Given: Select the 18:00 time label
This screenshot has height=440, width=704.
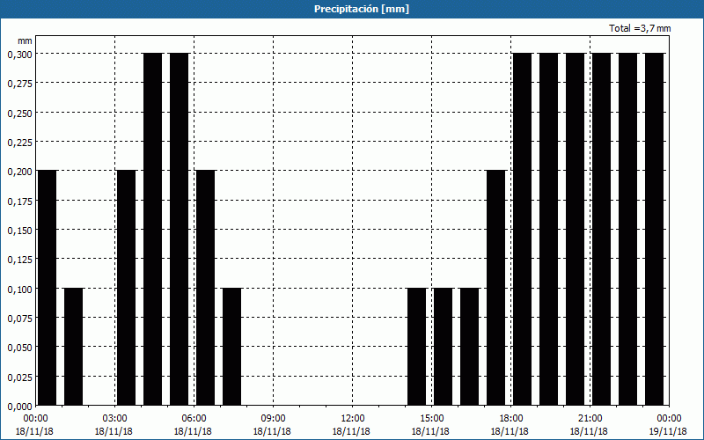Looking at the screenshot, I should pos(511,419).
